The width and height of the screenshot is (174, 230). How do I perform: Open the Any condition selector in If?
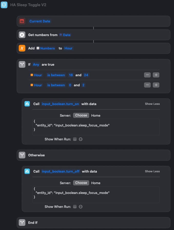(36, 65)
